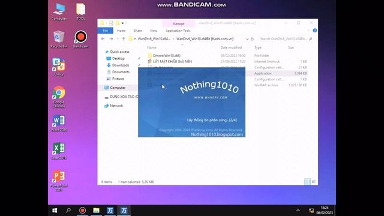Open the Windows Start menu
This screenshot has width=384, height=216.
tap(55, 211)
